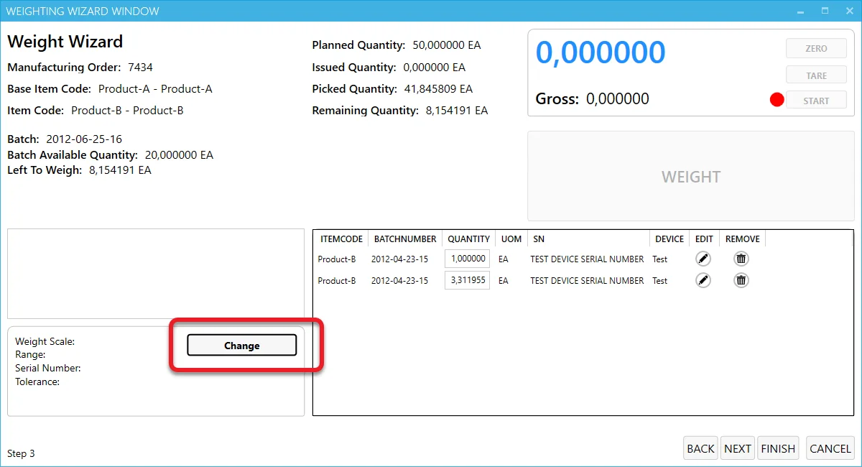The image size is (862, 467).
Task: Click the red scale status indicator
Action: point(777,101)
